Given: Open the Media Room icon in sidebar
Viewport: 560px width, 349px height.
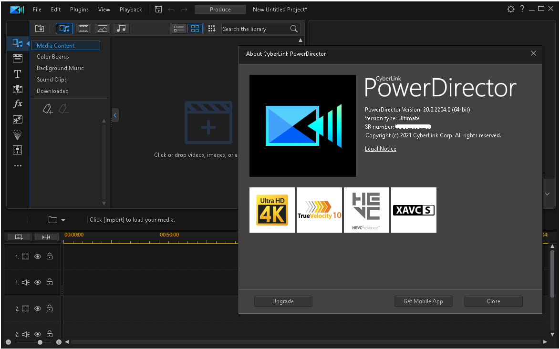Looking at the screenshot, I should pyautogui.click(x=18, y=43).
